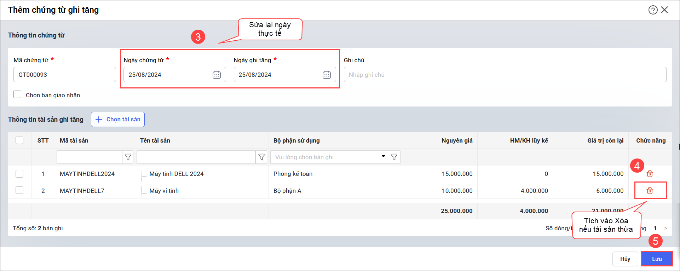Check the row checkbox for MAYTINHDELL2024
Viewport: 680px width, 271px height.
click(19, 174)
